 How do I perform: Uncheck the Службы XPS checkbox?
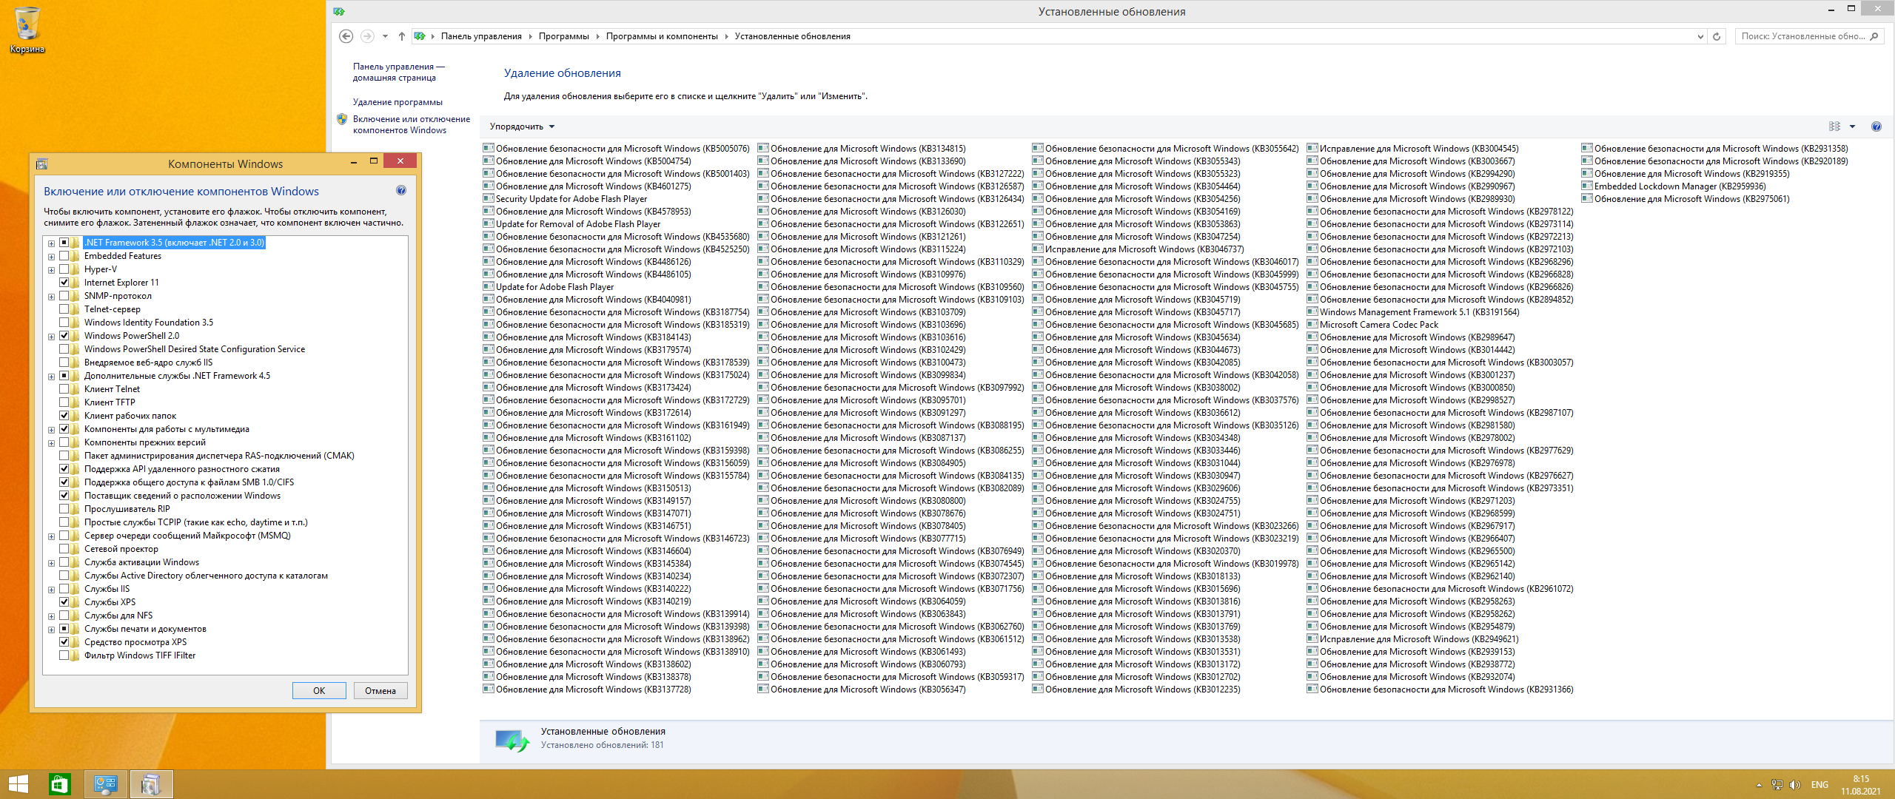64,602
